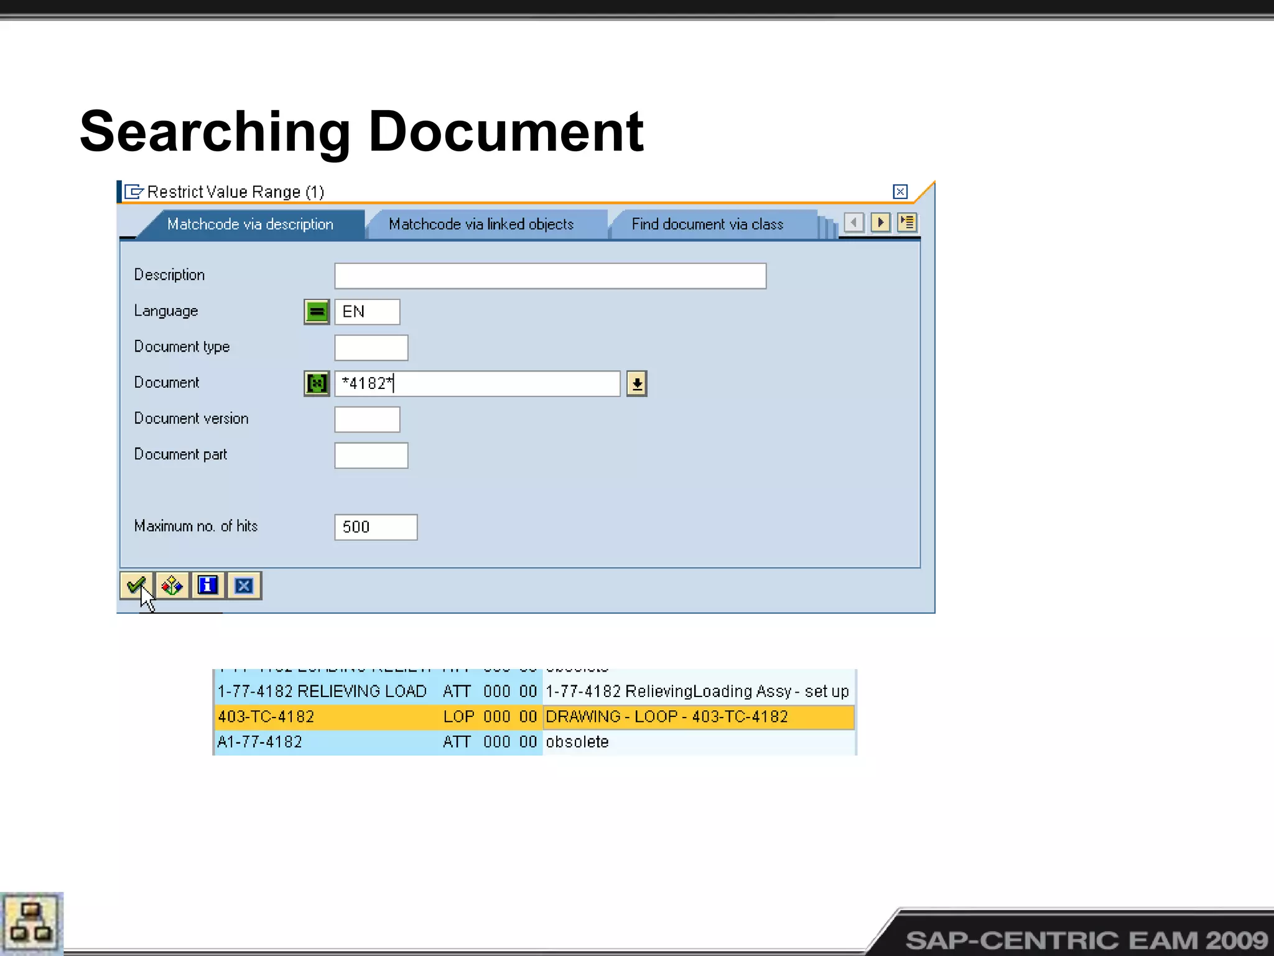Click ATT type cell in A1-77-4182 row

pyautogui.click(x=457, y=742)
